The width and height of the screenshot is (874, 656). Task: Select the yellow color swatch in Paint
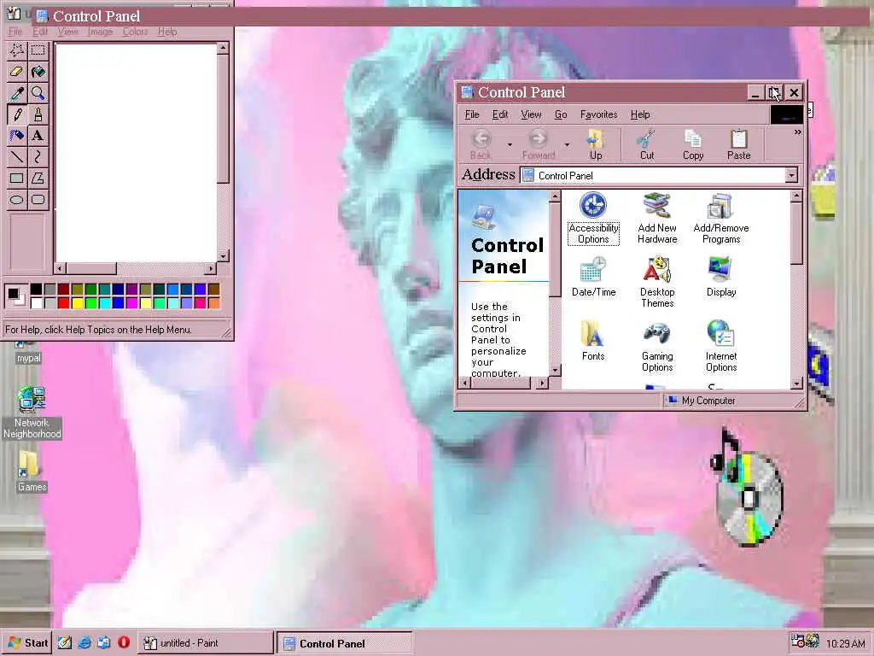[77, 303]
